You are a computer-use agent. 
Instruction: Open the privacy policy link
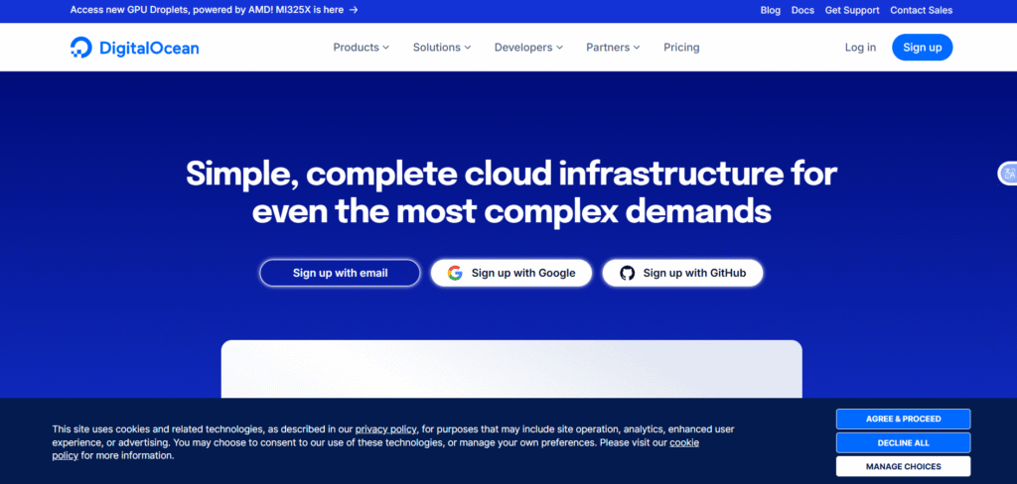click(386, 429)
